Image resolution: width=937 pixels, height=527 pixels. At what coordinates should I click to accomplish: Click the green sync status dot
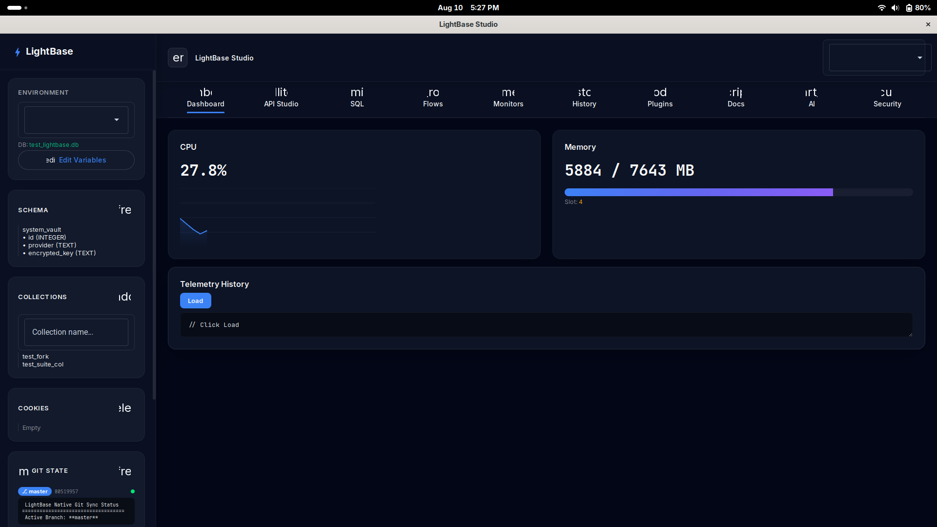click(x=133, y=491)
